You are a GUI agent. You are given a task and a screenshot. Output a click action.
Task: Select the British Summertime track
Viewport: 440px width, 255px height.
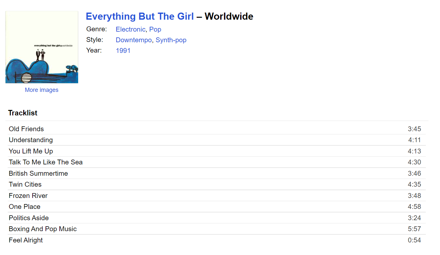click(x=38, y=173)
